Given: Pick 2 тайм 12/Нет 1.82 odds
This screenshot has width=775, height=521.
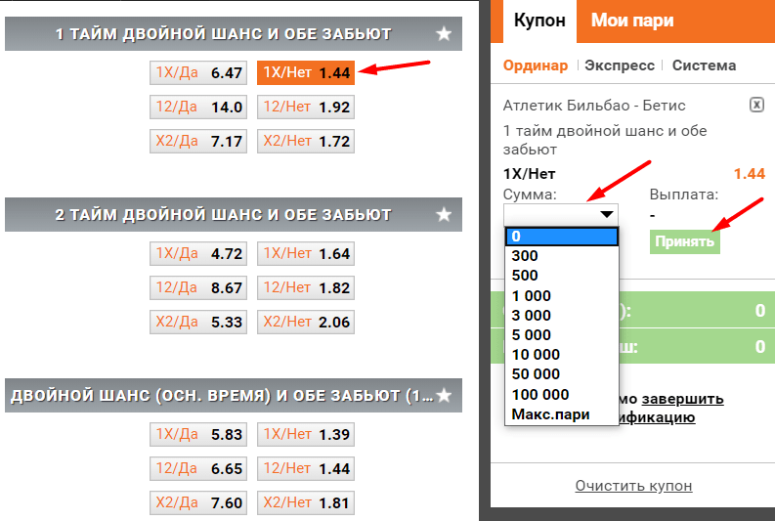Looking at the screenshot, I should (306, 287).
